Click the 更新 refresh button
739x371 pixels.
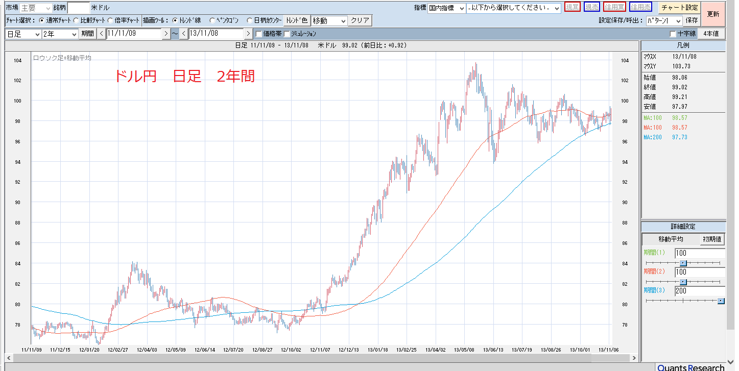point(713,14)
